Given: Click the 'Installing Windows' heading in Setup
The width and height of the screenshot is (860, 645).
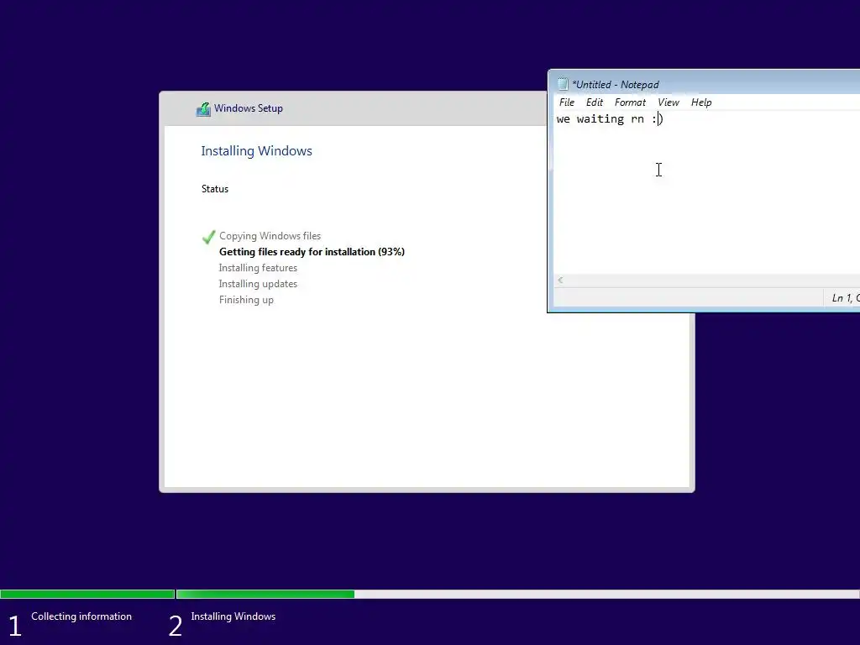Looking at the screenshot, I should [x=256, y=151].
